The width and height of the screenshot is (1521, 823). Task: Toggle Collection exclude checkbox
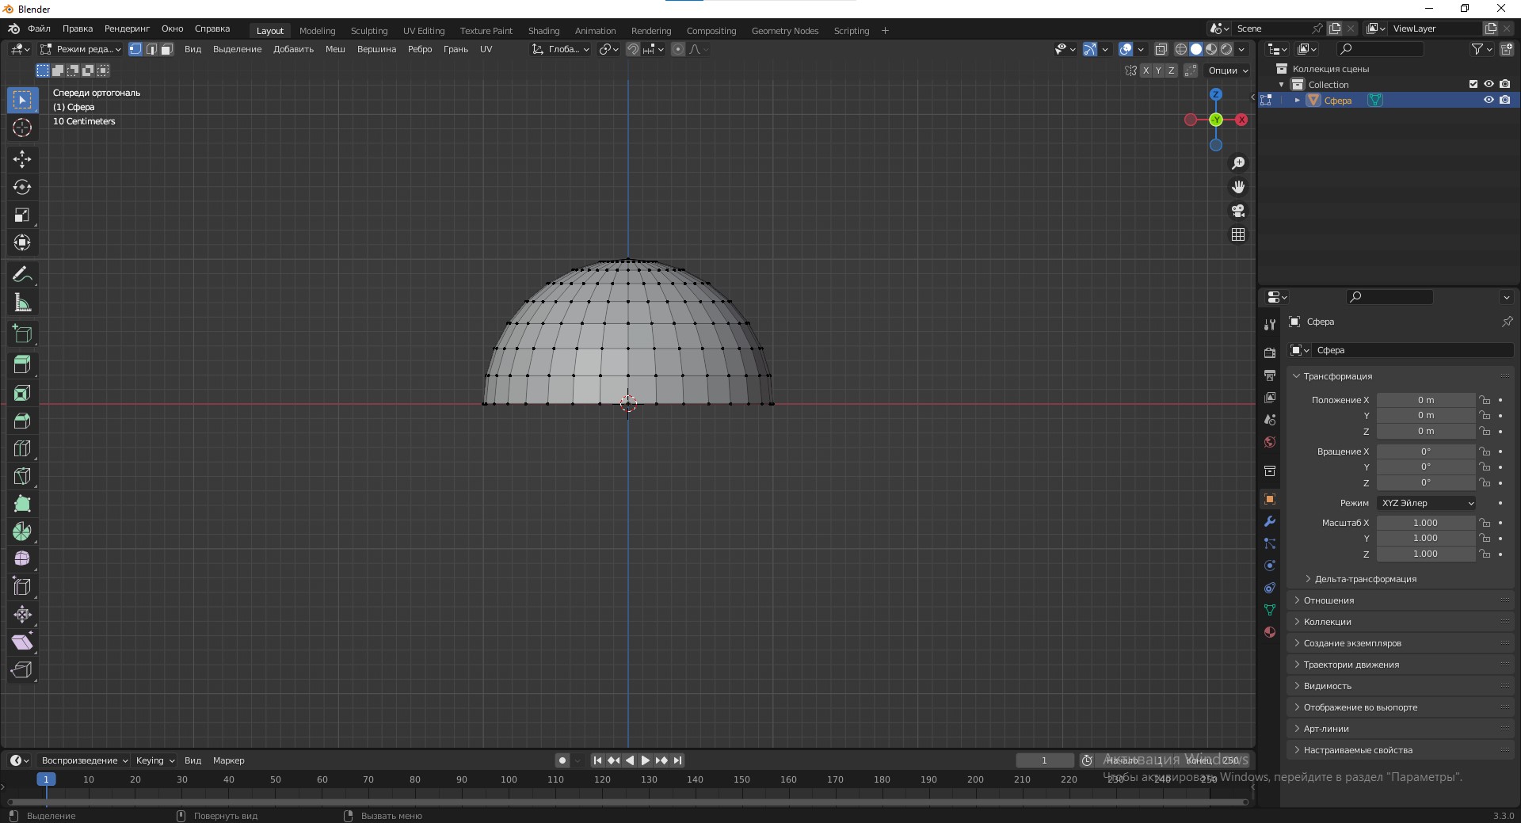(1473, 84)
